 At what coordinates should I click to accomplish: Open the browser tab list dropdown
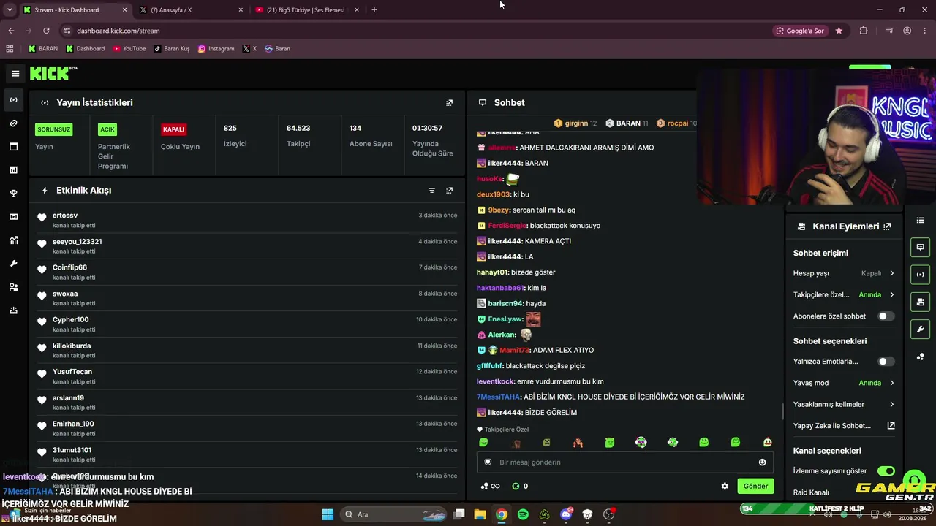coord(10,10)
